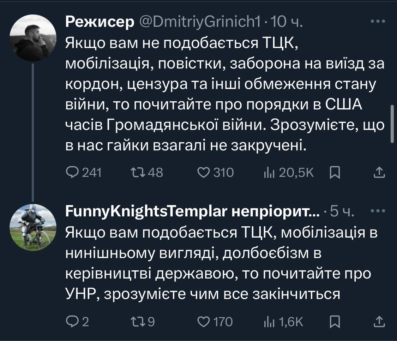Open Режисер's profile picture
The height and width of the screenshot is (341, 397).
pos(33,38)
